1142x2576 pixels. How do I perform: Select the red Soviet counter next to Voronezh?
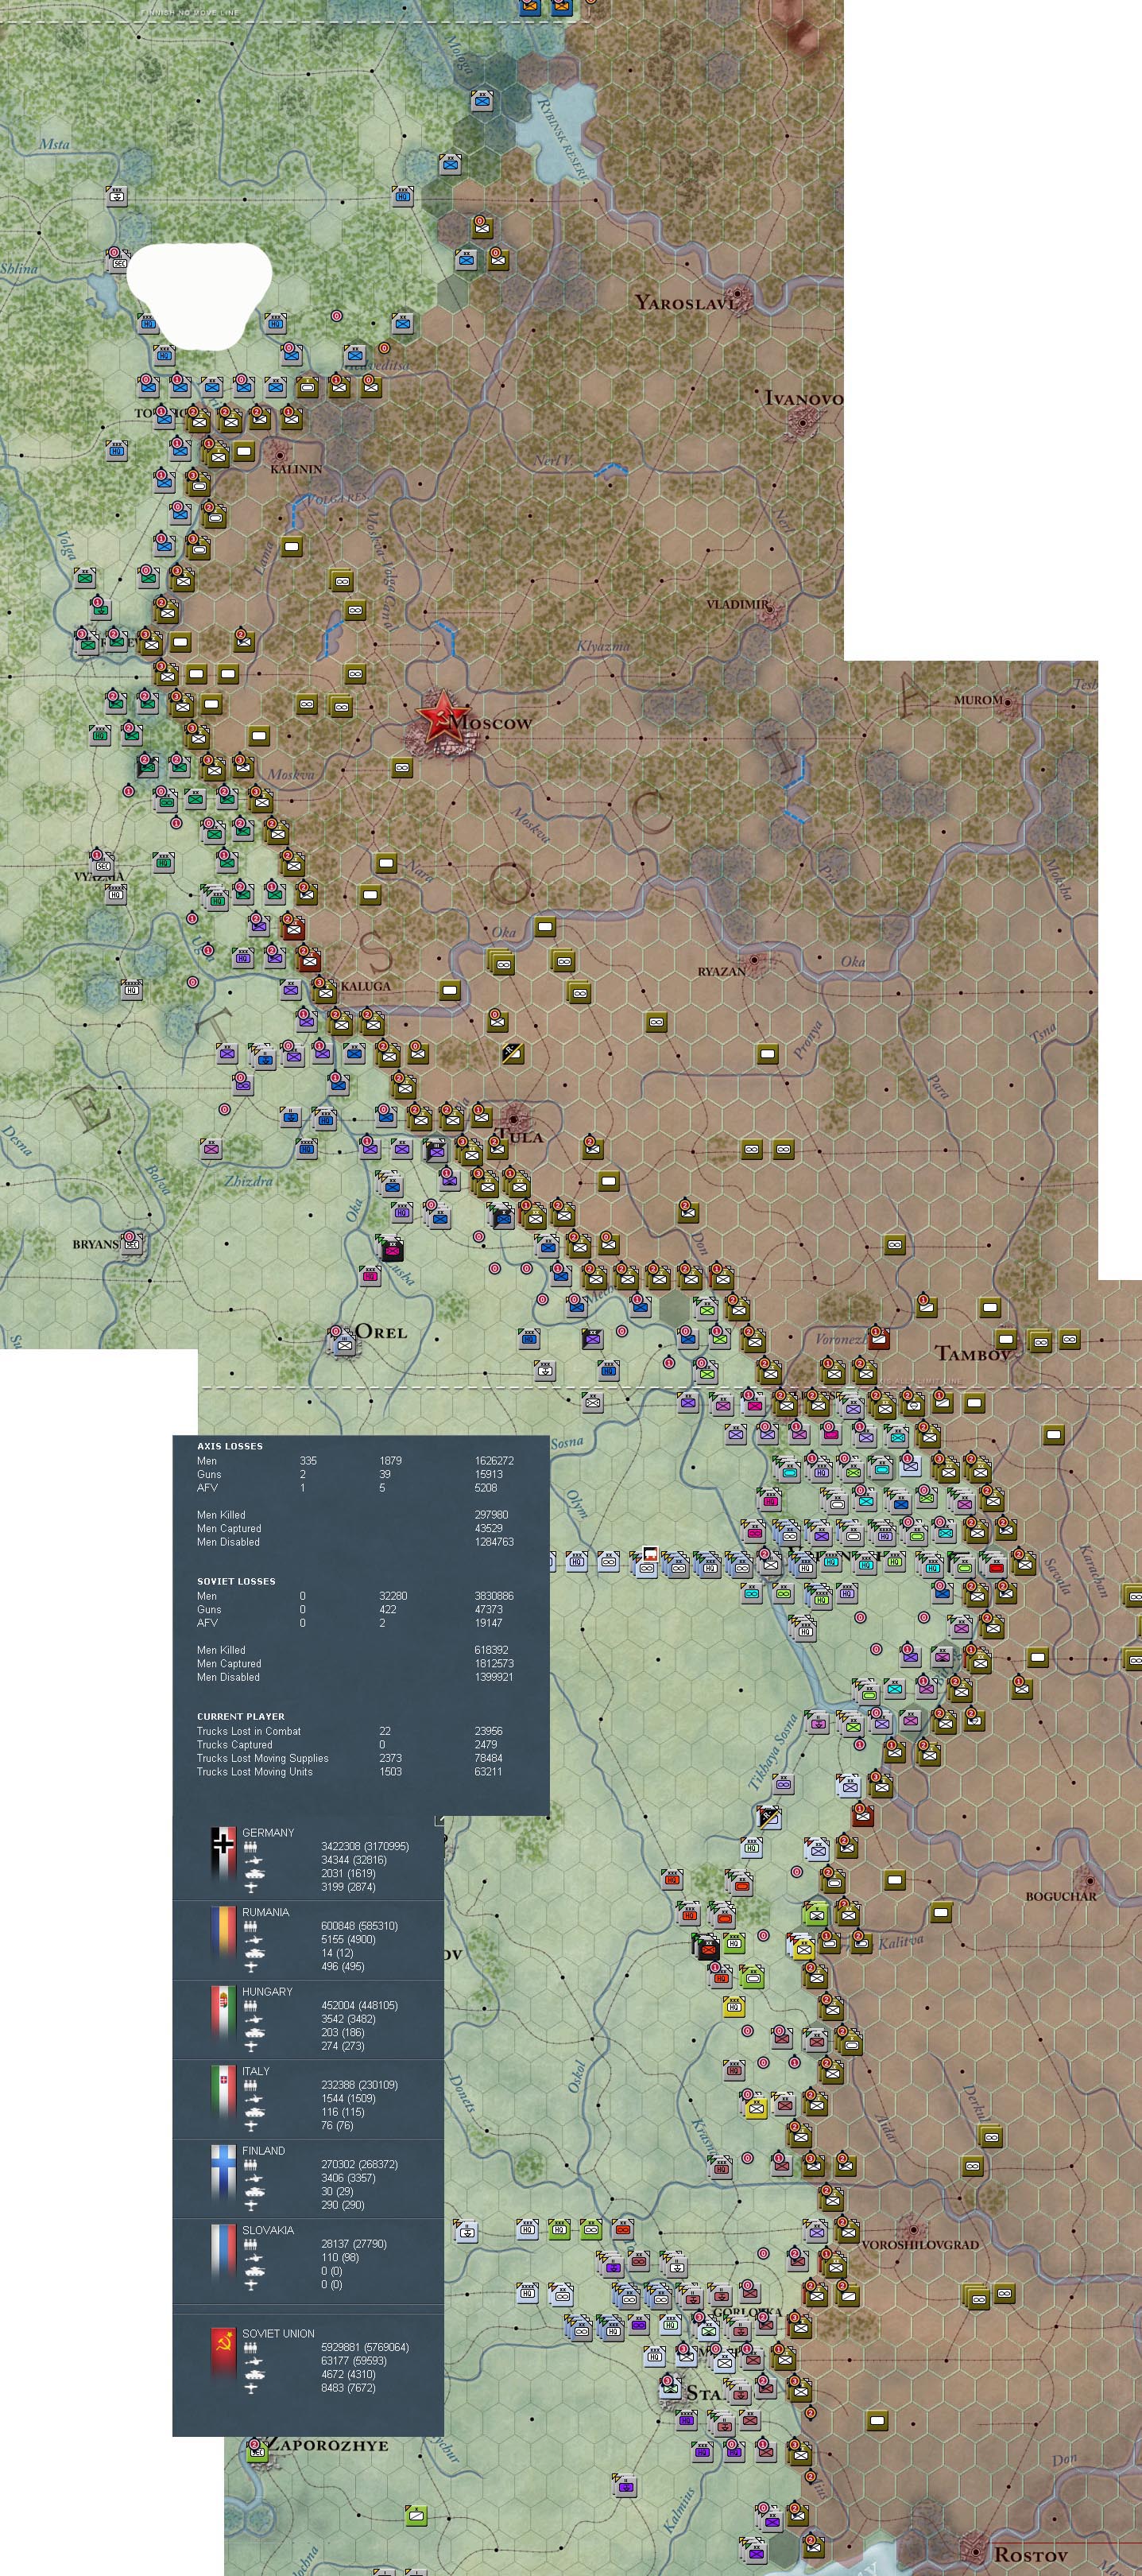point(878,1339)
